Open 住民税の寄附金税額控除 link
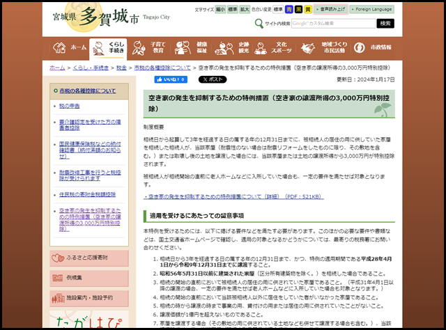Image resolution: width=446 pixels, height=330 pixels. point(87,194)
